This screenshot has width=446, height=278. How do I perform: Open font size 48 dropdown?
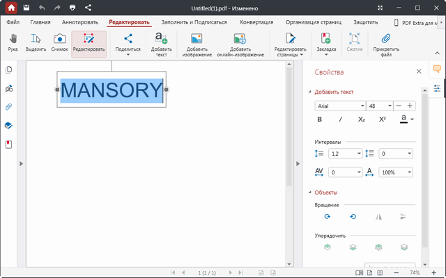pos(380,106)
